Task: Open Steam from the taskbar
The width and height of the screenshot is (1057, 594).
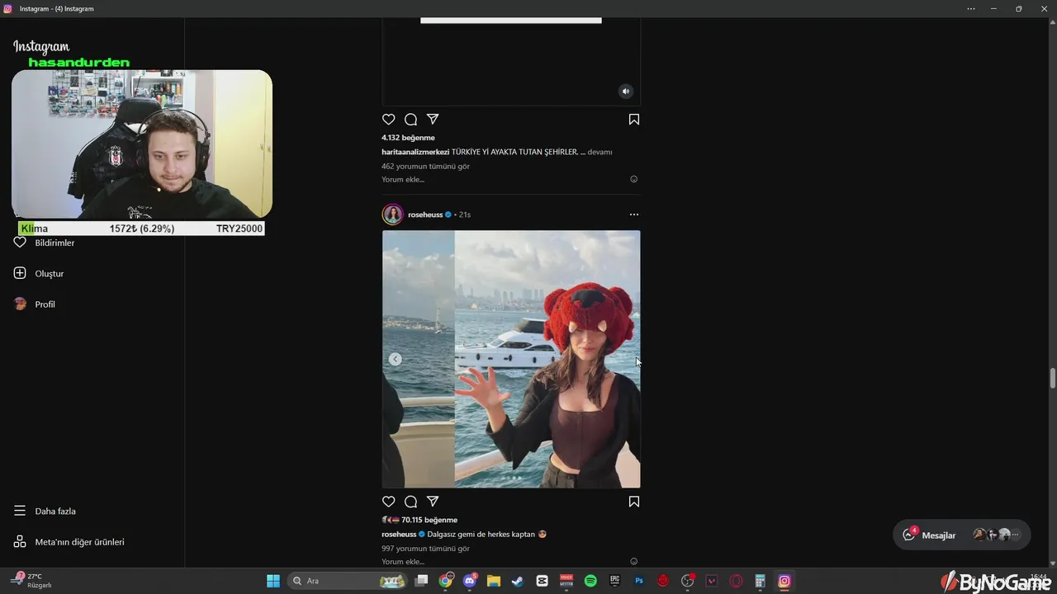Action: click(x=518, y=581)
